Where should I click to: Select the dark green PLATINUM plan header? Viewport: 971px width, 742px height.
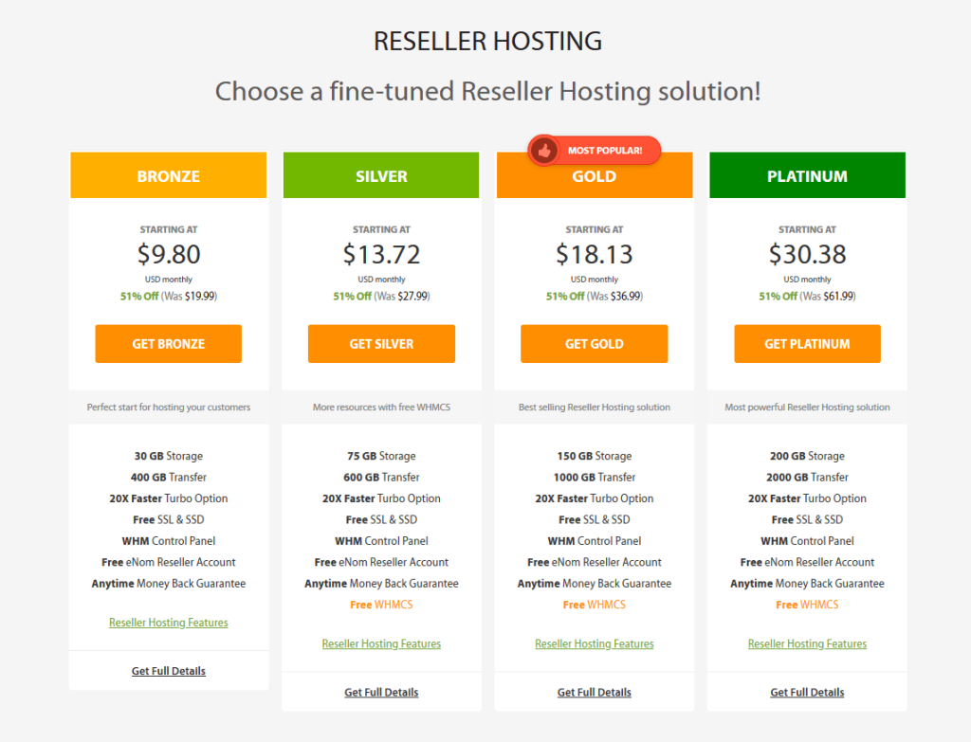[807, 176]
